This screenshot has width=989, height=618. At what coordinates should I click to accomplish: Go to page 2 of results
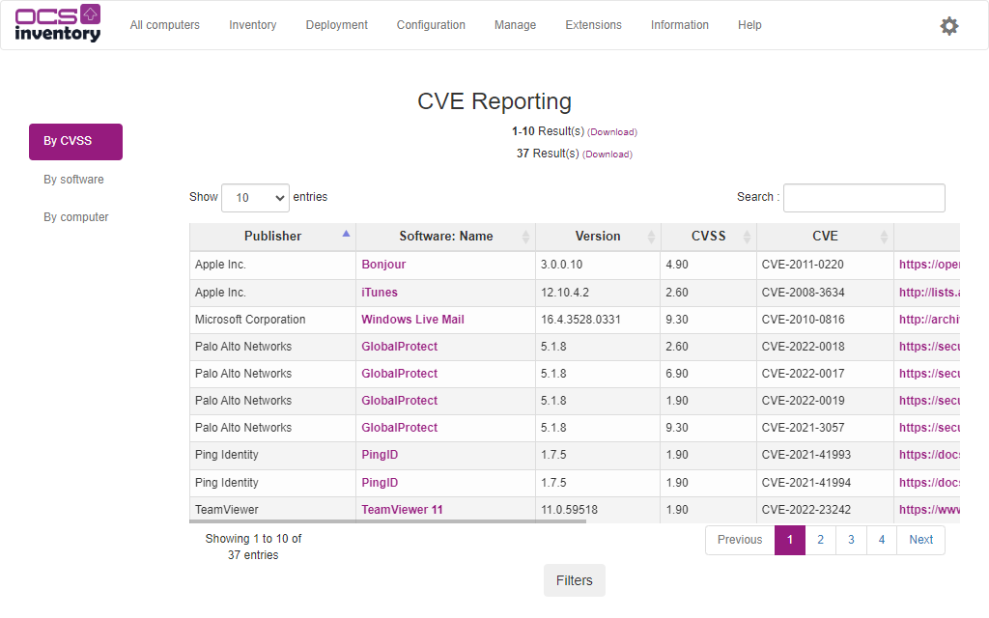(820, 540)
